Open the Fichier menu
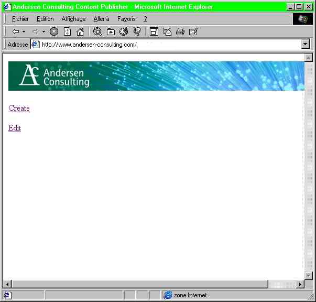This screenshot has height=302, width=316. pos(20,19)
